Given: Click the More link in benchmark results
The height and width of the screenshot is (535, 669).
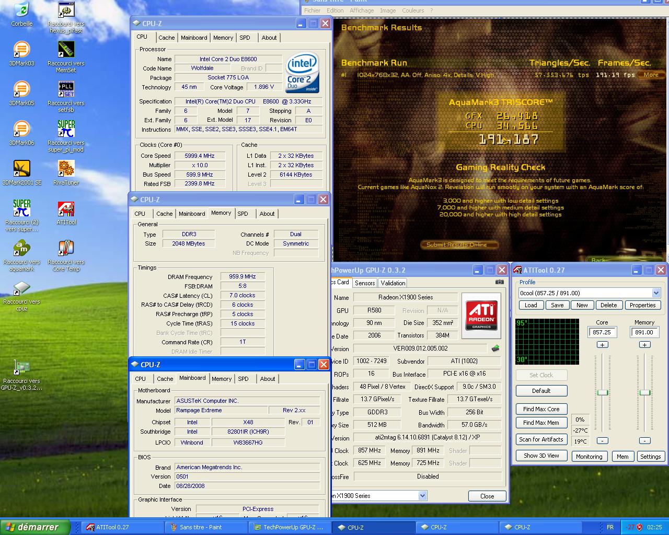Looking at the screenshot, I should click(651, 75).
